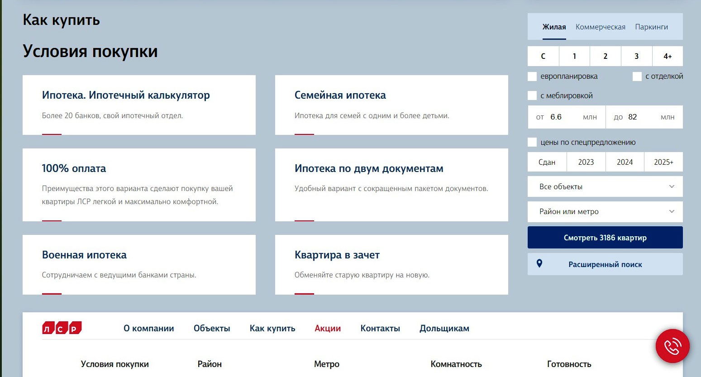The image size is (701, 377).
Task: Open the Район или метро dropdown
Action: pyautogui.click(x=605, y=211)
